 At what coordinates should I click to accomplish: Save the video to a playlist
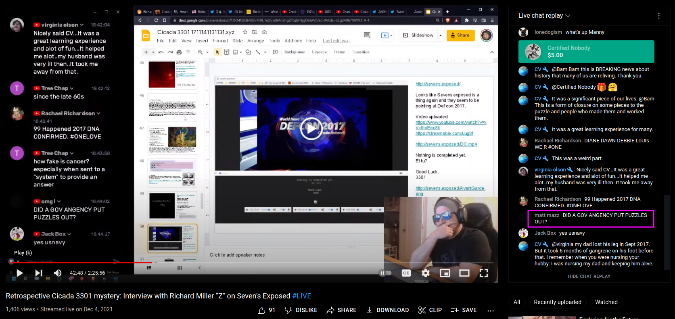464,310
